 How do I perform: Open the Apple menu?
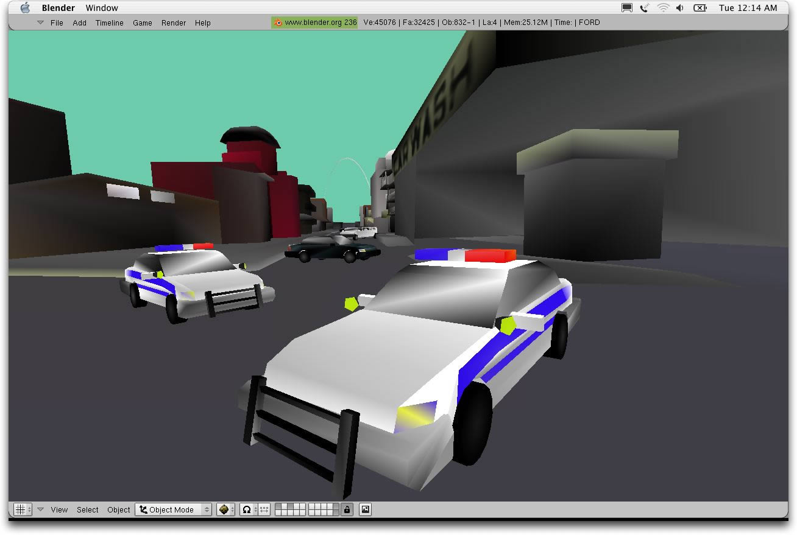pyautogui.click(x=25, y=8)
